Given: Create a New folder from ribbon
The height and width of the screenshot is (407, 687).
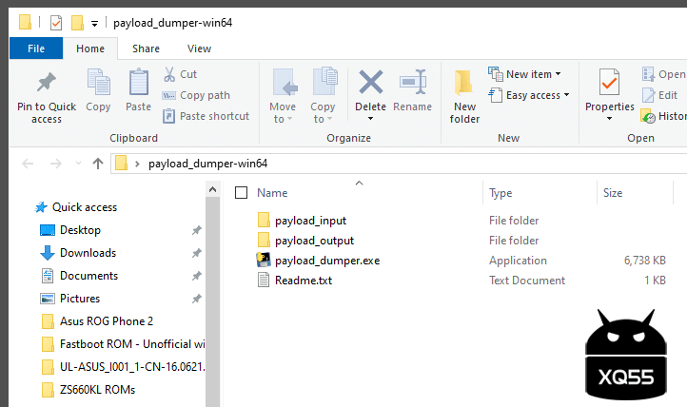Looking at the screenshot, I should [464, 95].
